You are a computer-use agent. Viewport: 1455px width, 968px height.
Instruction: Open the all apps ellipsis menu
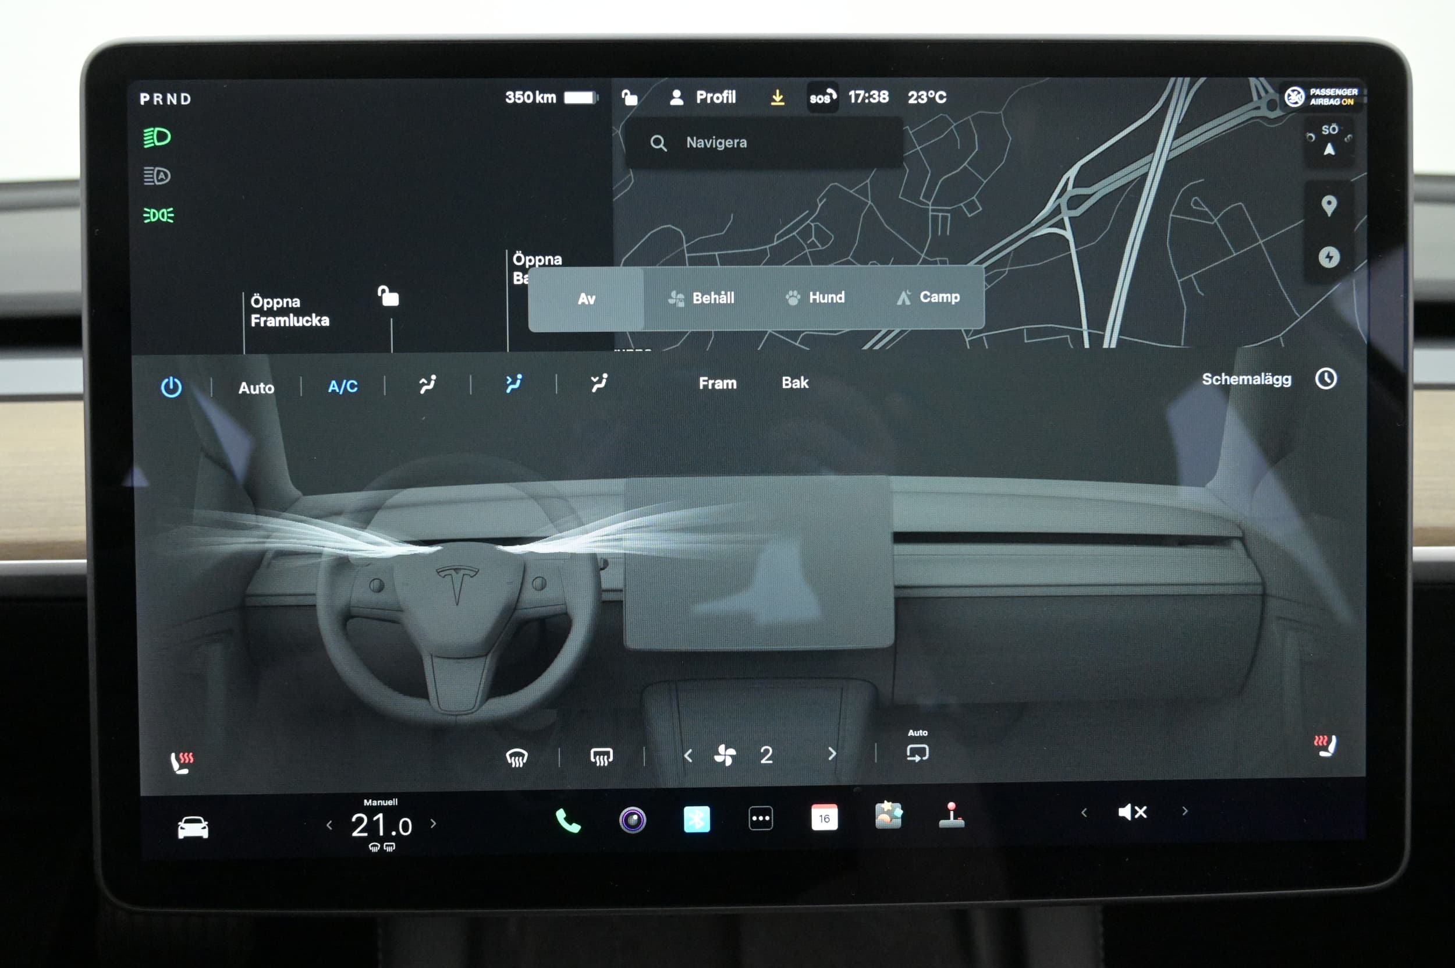coord(761,819)
